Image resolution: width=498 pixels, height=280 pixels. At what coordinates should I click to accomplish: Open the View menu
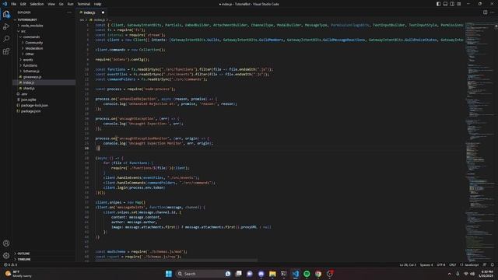(x=51, y=4)
